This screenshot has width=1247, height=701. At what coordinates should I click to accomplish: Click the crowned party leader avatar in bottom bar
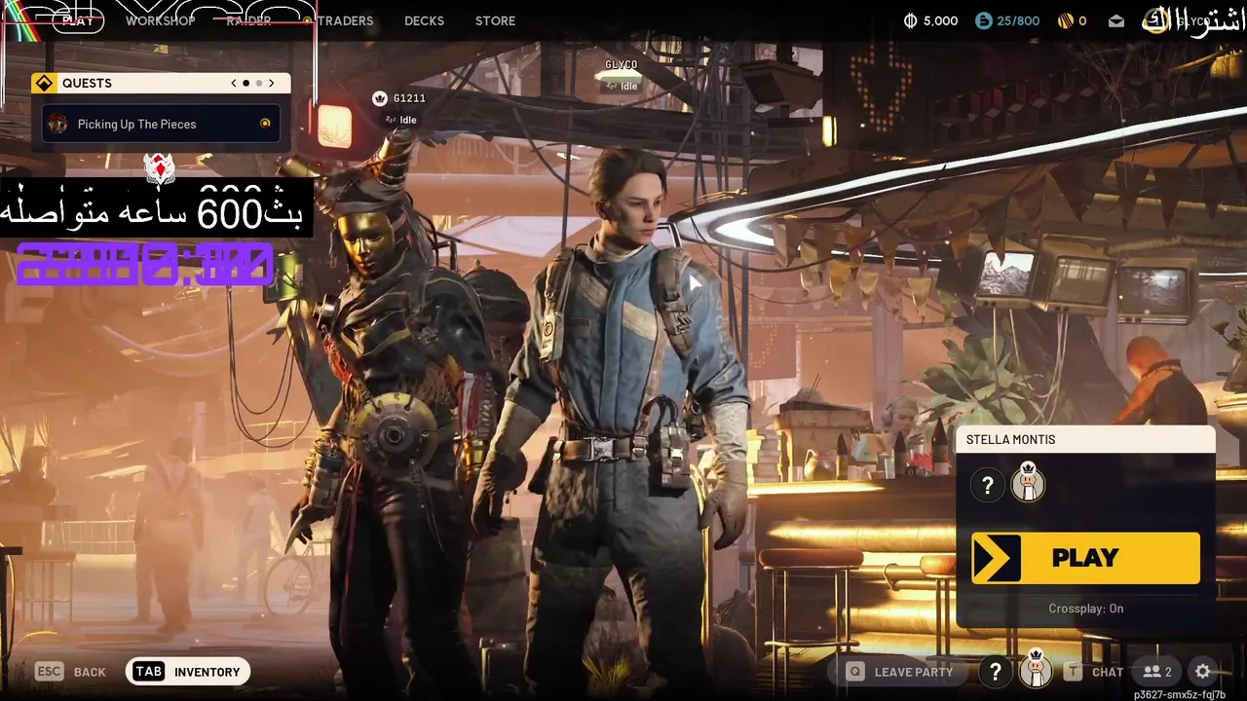tap(1036, 670)
